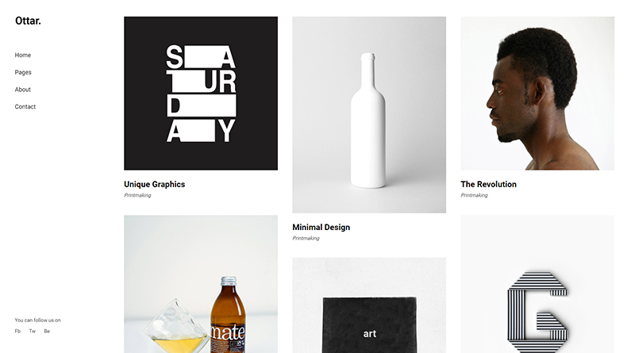635x353 pixels.
Task: Open the striped G letter thumbnail
Action: coord(537,284)
